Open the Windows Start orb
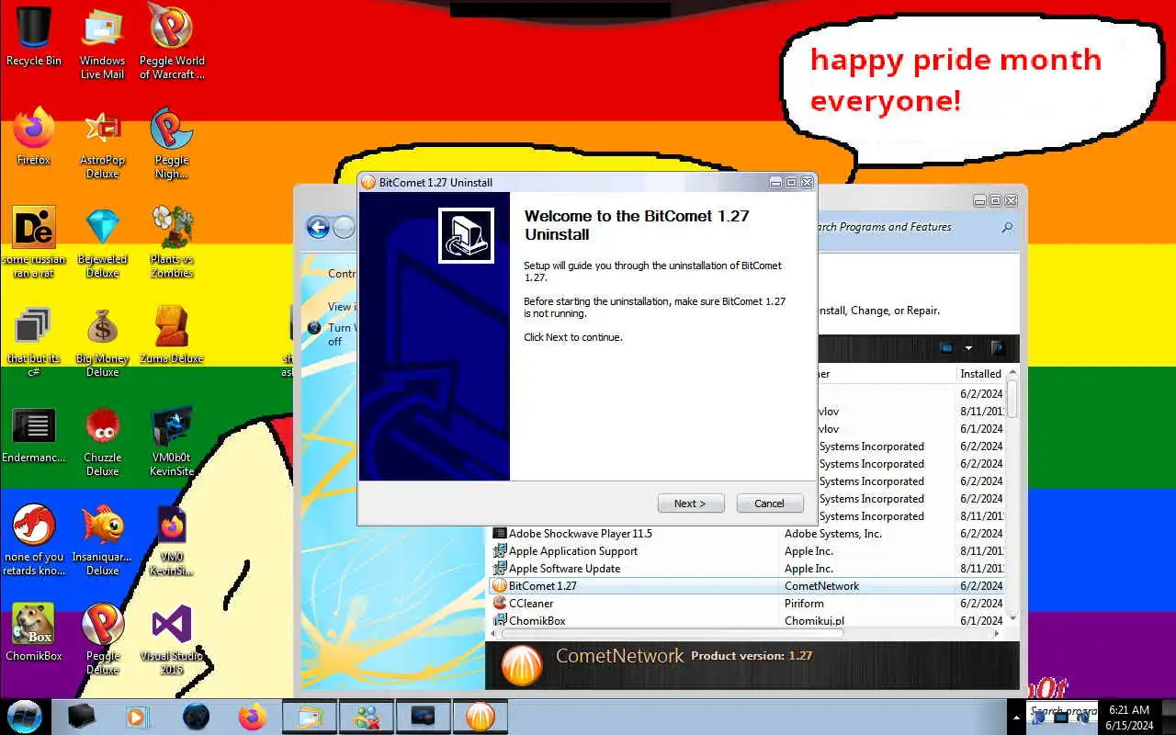The width and height of the screenshot is (1176, 735). pyautogui.click(x=25, y=716)
